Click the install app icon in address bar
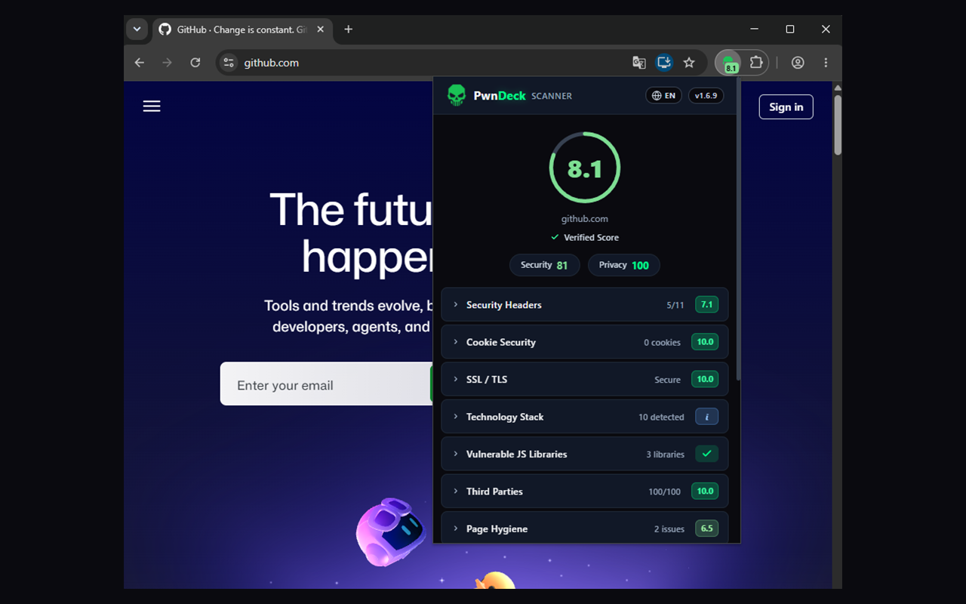This screenshot has height=604, width=966. point(663,63)
